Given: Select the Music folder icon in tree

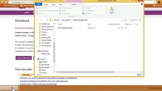Looking at the screenshot, I should tap(40, 70).
